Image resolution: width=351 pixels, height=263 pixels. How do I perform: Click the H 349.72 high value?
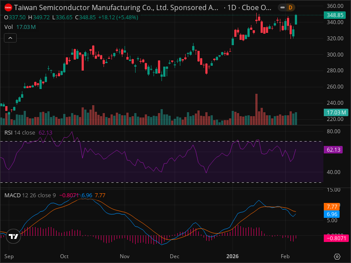pos(39,17)
